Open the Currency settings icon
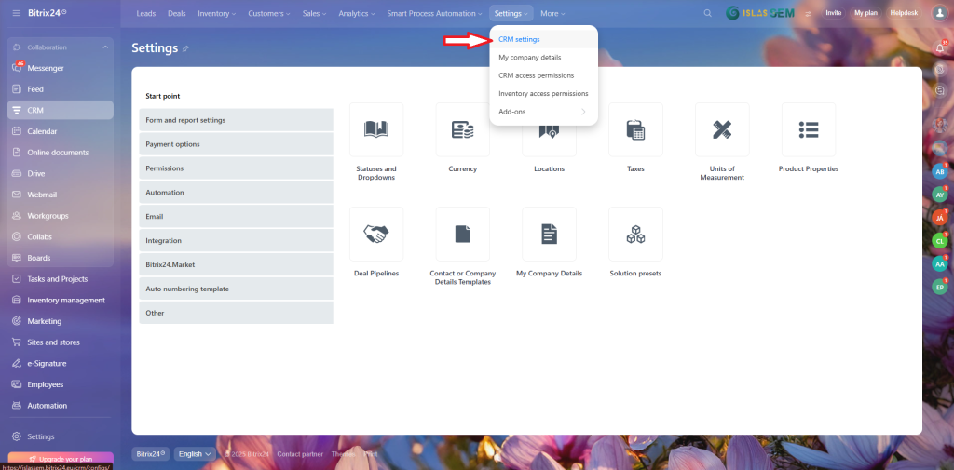954x470 pixels. click(462, 129)
